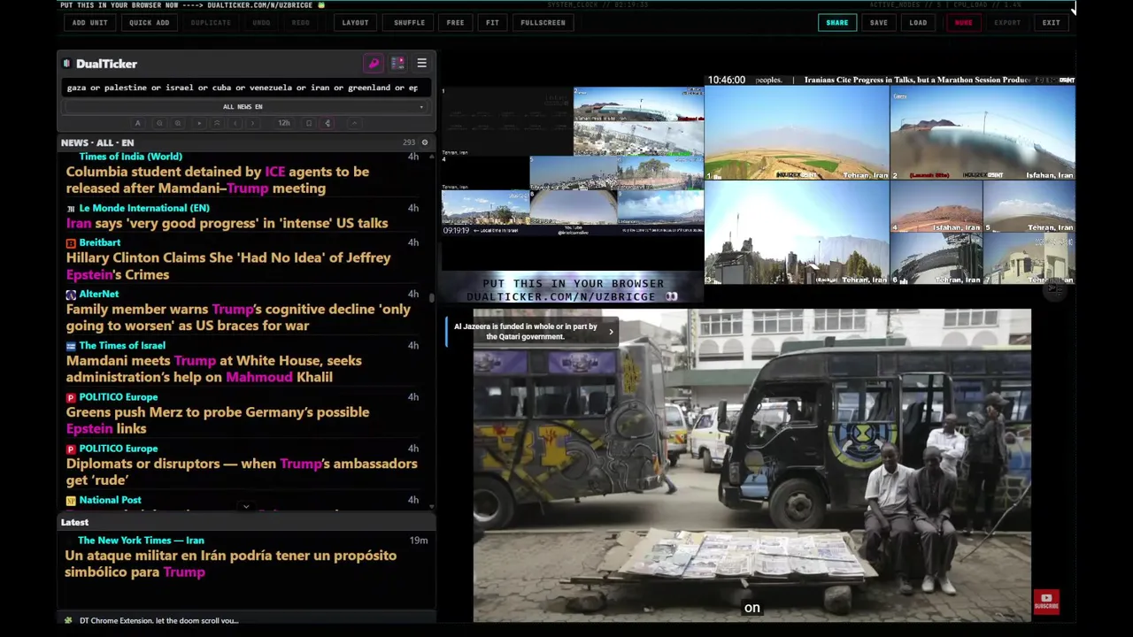
Task: Select the FIT layout mode
Action: coord(492,22)
